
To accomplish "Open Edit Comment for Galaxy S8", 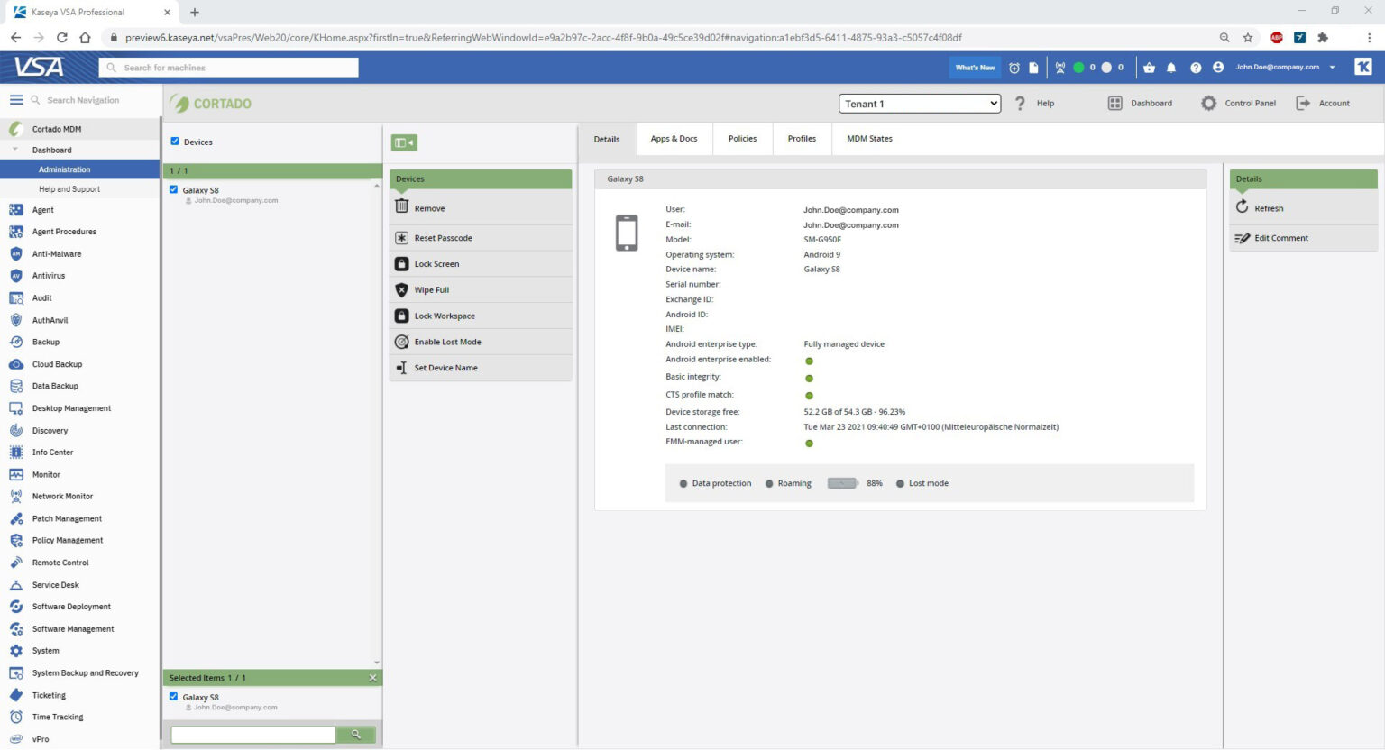I will pyautogui.click(x=1280, y=237).
